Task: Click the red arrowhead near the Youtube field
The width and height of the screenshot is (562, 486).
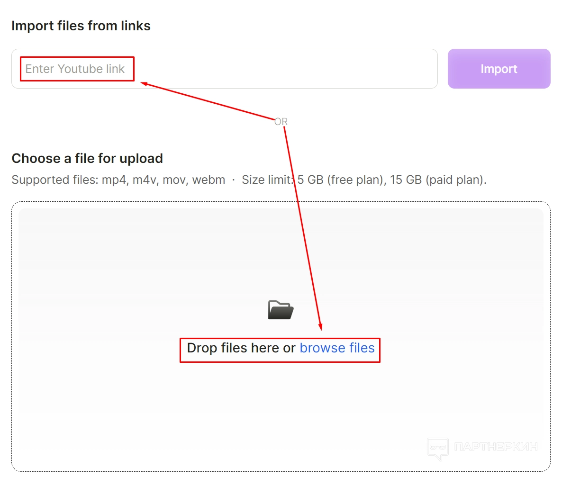Action: point(144,84)
